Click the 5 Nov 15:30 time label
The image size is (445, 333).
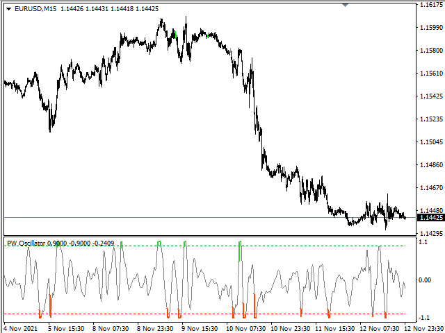67,329
